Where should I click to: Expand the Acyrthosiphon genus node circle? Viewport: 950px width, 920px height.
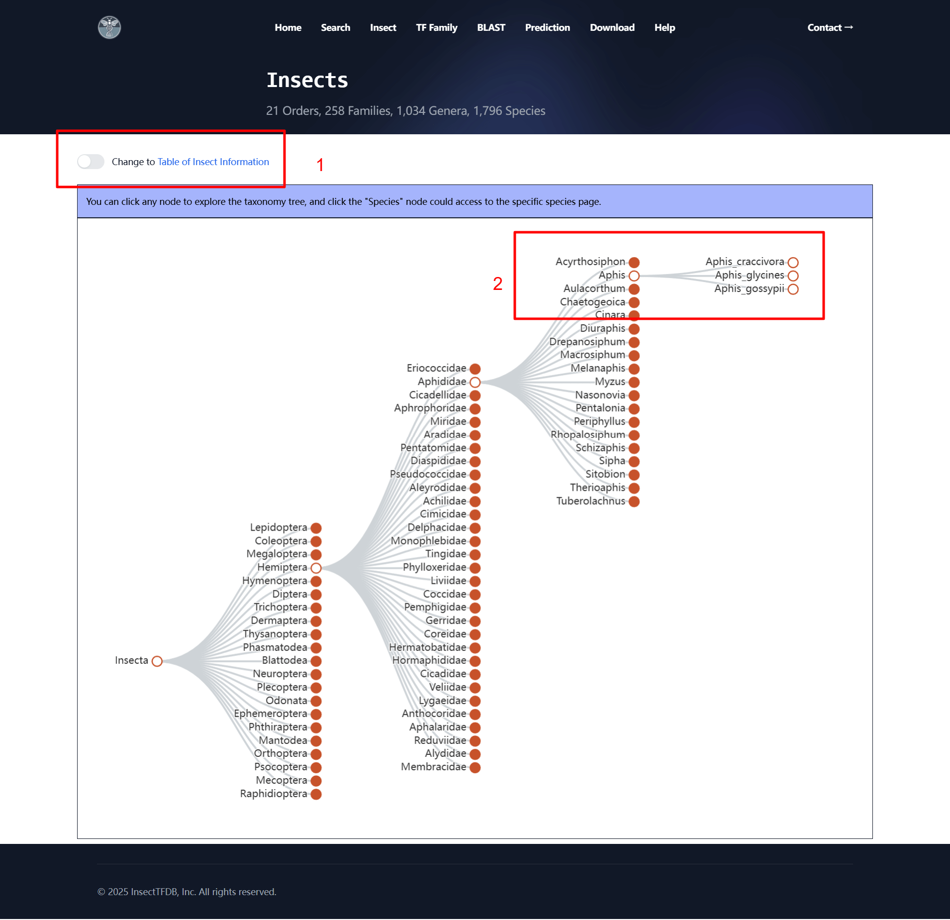634,262
